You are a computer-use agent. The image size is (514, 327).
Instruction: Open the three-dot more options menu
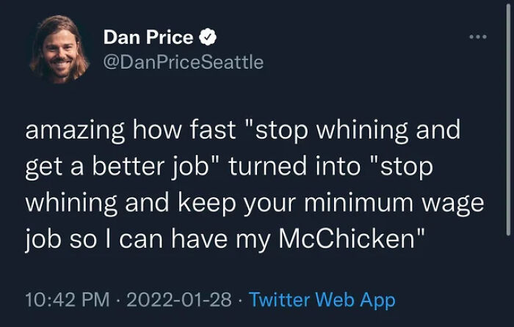point(478,37)
